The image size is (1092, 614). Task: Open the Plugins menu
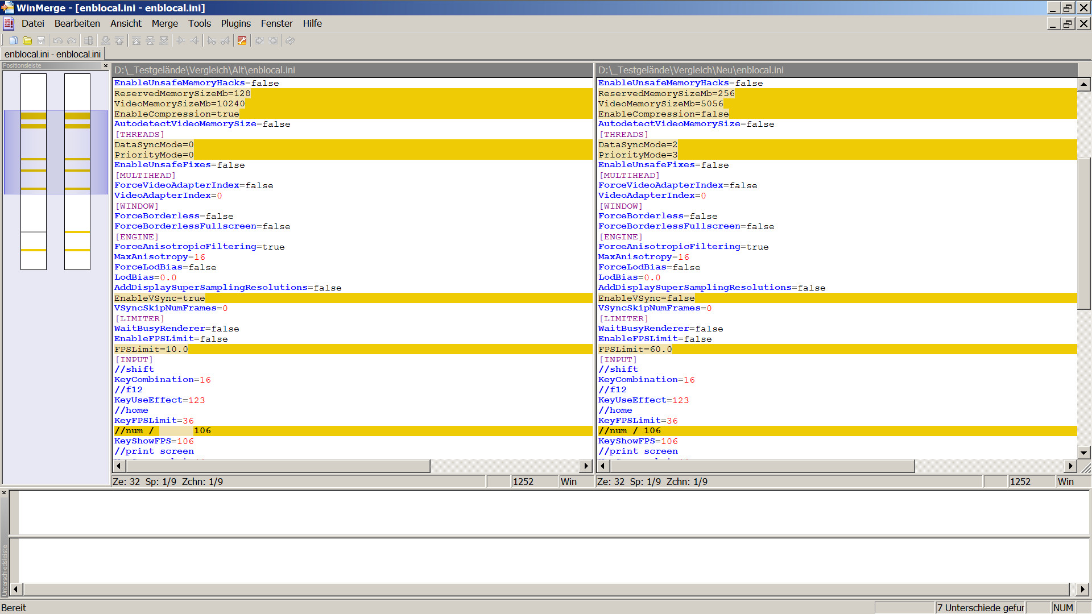(235, 23)
